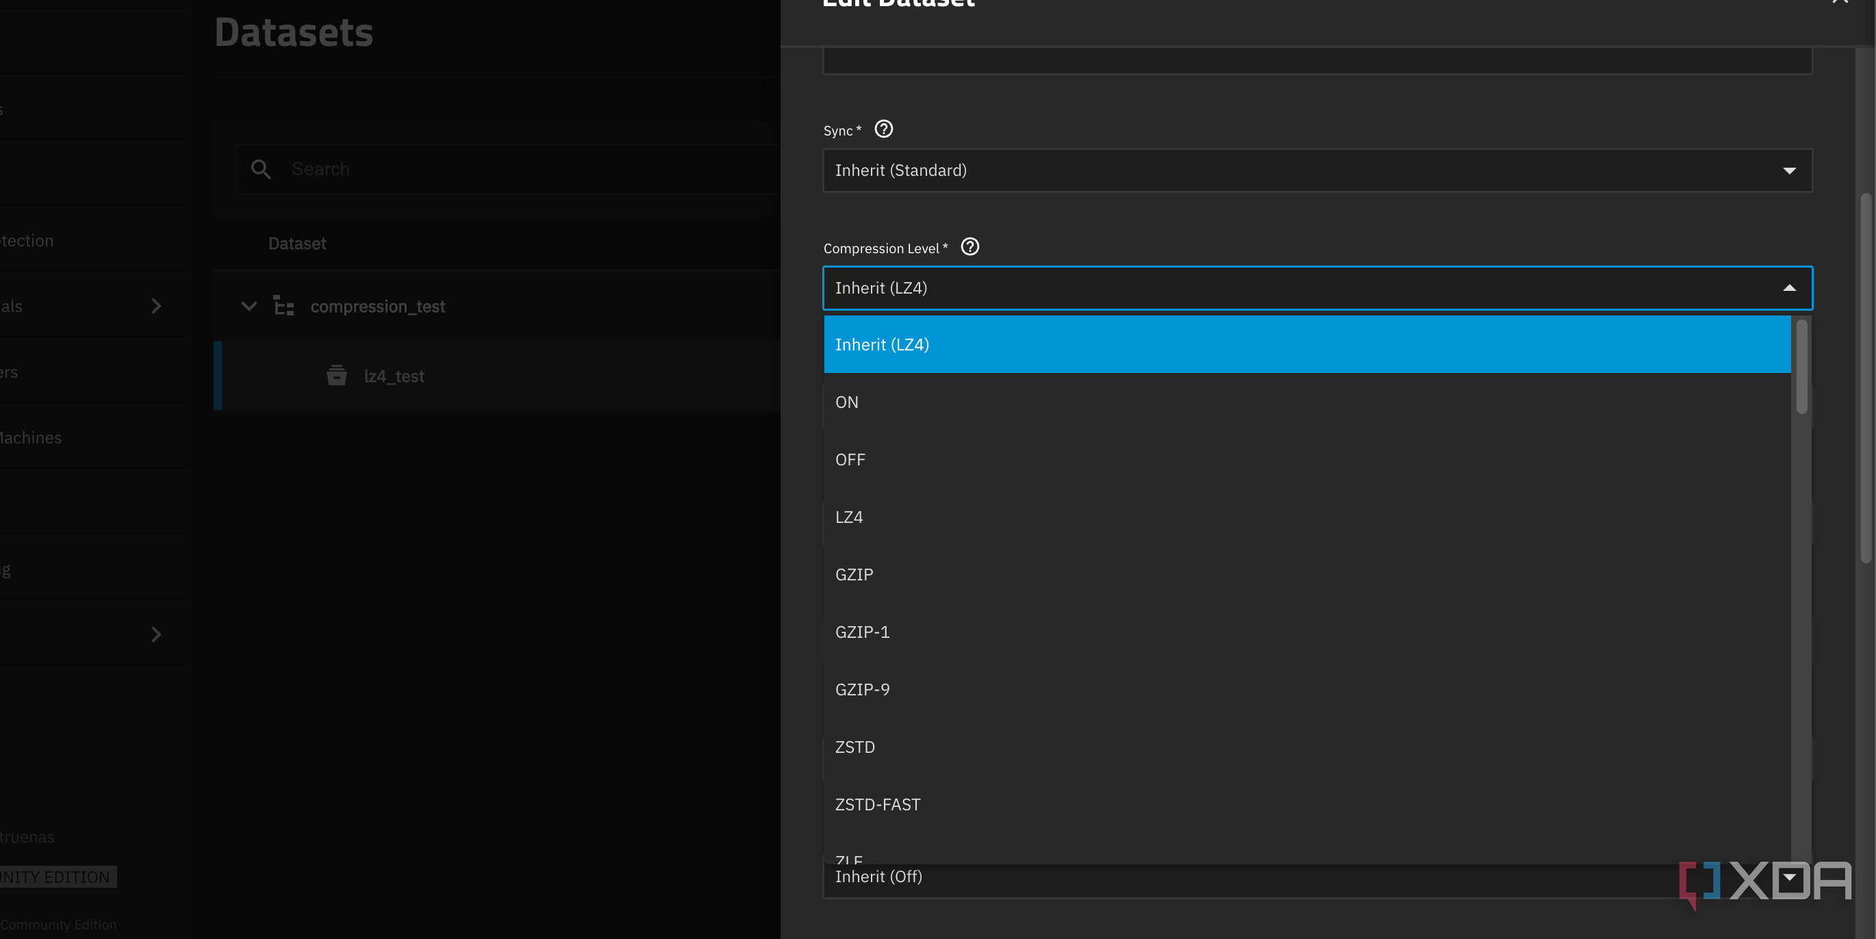Viewport: 1876px width, 939px height.
Task: Click the truenas hostname text
Action: [x=27, y=836]
